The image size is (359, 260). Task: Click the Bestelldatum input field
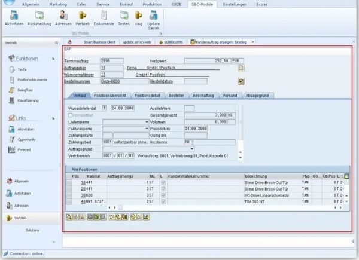196,81
